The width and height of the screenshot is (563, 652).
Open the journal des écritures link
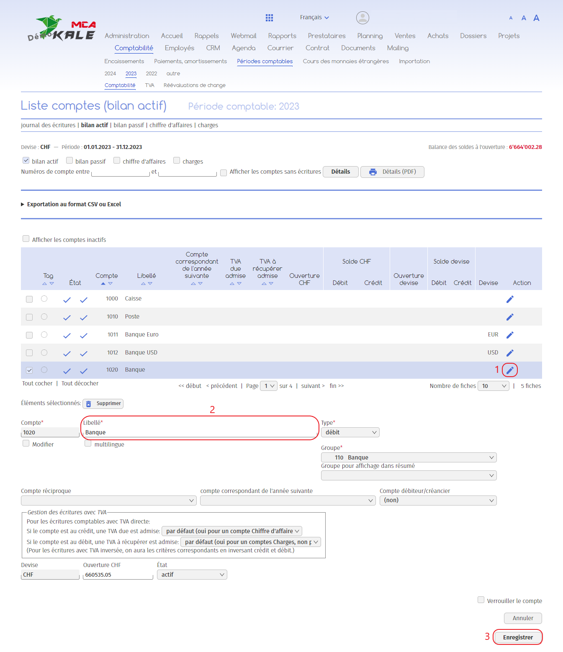[48, 125]
